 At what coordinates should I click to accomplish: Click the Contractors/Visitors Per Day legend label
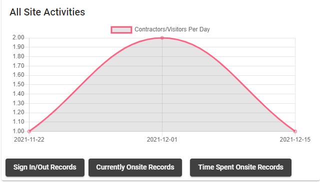[172, 29]
